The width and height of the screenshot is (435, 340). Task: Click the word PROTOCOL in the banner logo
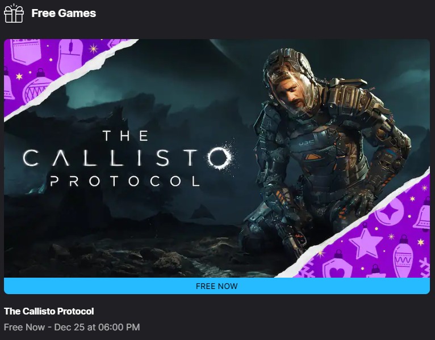click(x=125, y=181)
